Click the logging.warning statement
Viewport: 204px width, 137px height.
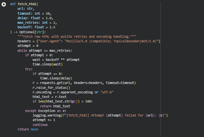point(100,115)
